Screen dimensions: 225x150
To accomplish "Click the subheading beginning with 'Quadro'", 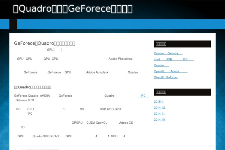I will pos(33,87).
